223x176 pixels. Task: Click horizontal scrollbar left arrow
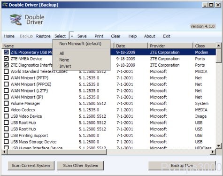4,152
